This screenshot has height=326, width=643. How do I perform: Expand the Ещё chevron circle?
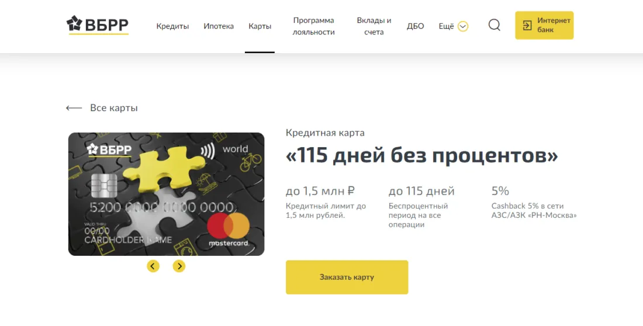tap(462, 26)
